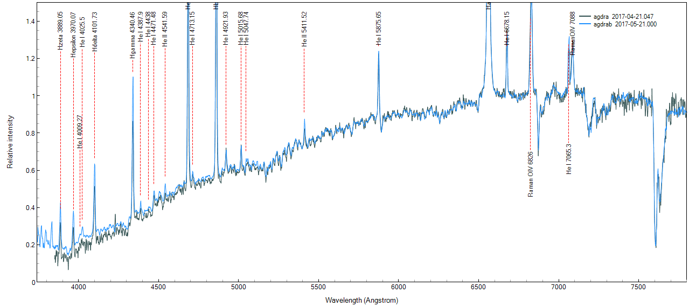Click the Relative intensity axis title
This screenshot has height=307, width=696.
[10, 142]
